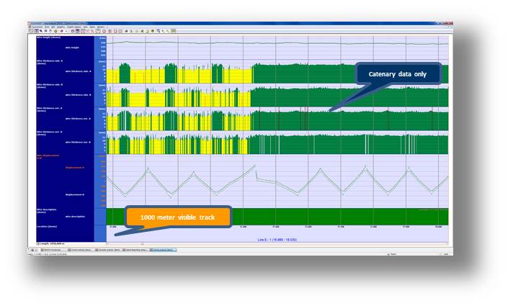Image resolution: width=508 pixels, height=306 pixels.
Task: Switch to the highlighted rightmost bottom window tab
Action: click(162, 250)
